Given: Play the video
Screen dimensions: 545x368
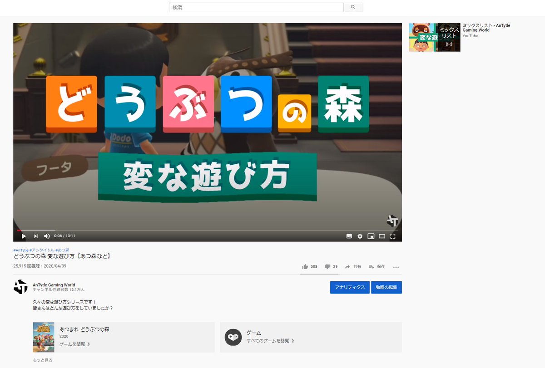Looking at the screenshot, I should [24, 236].
